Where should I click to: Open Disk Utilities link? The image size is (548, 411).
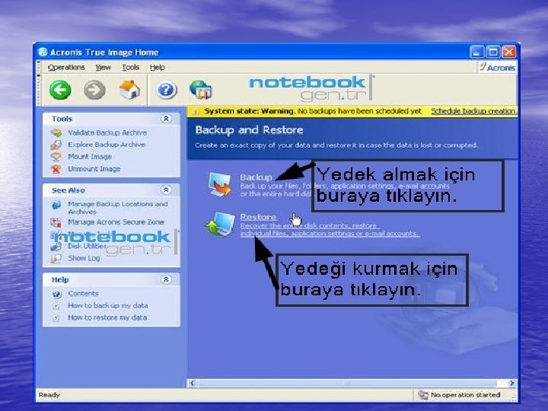coord(88,247)
